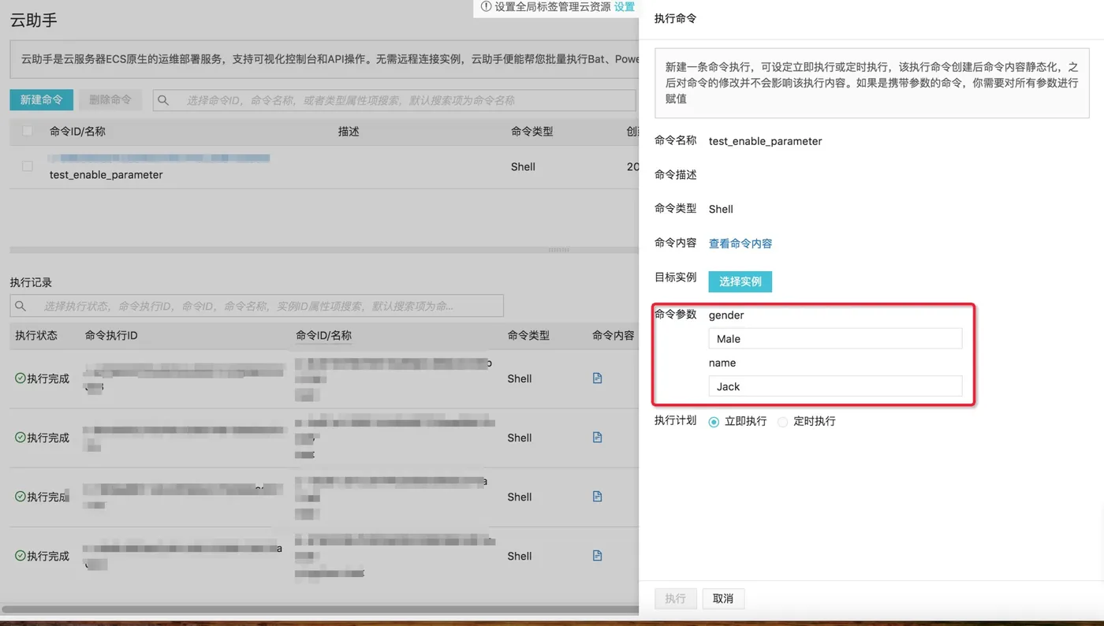Click the search magnifier in the execution record search
Image resolution: width=1104 pixels, height=626 pixels.
[x=21, y=306]
